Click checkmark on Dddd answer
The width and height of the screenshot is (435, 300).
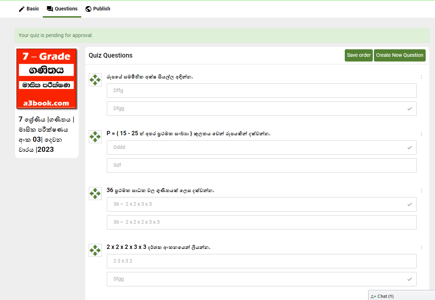(x=409, y=147)
